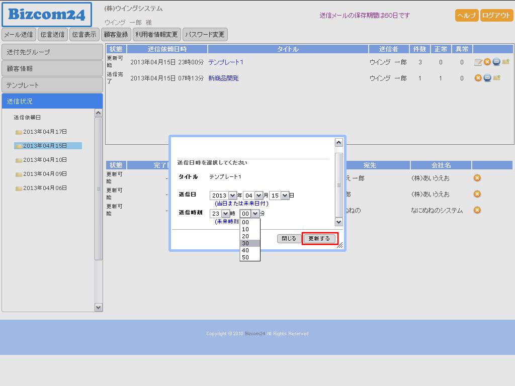This screenshot has width=515, height=386.
Task: Open the テンプレート1 title link
Action: point(226,62)
